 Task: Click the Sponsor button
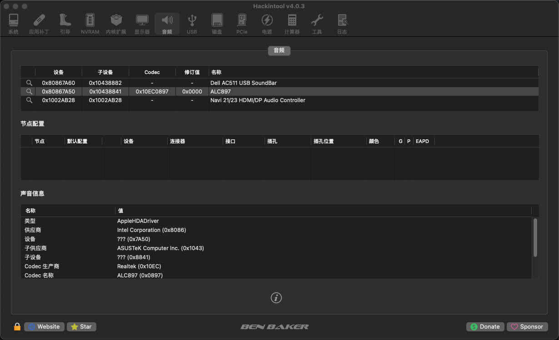pos(527,327)
